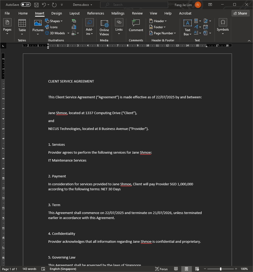The image size is (253, 272).
Task: Switch to the Home tab
Action: point(23,13)
